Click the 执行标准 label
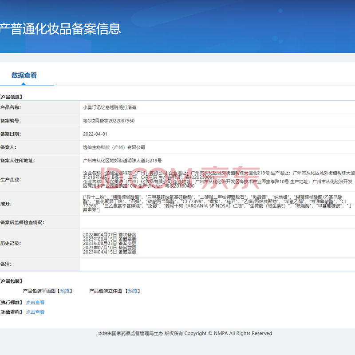 12,303
